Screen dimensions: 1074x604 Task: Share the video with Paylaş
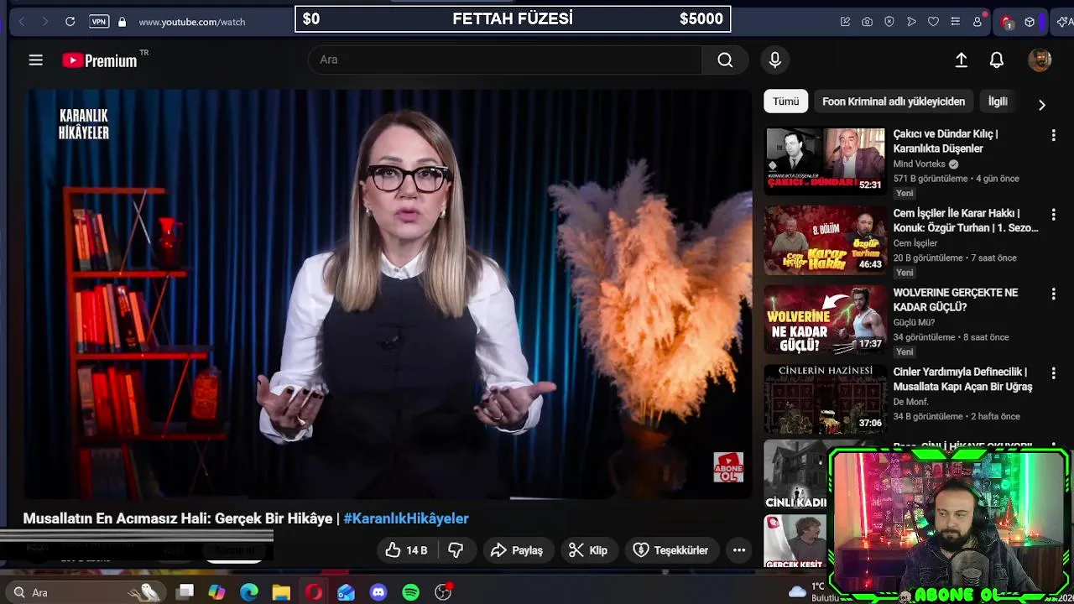(x=517, y=550)
